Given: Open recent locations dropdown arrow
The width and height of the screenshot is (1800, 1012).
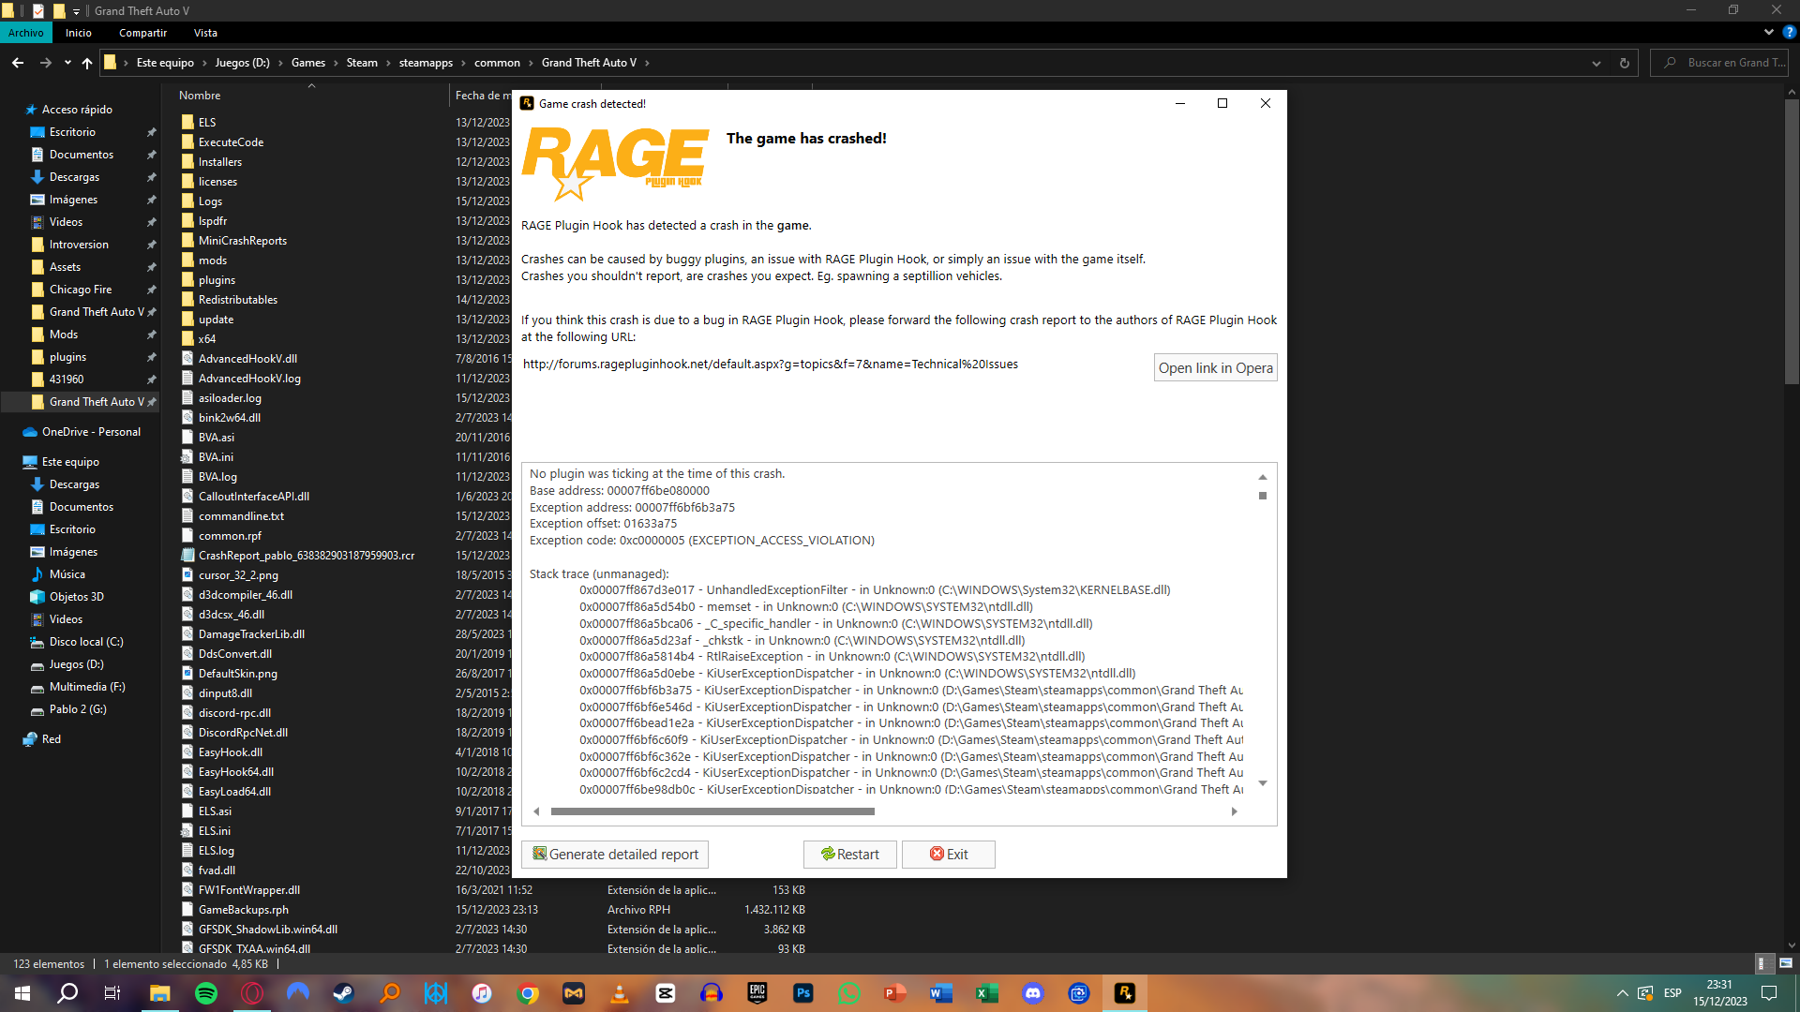Looking at the screenshot, I should tap(67, 63).
